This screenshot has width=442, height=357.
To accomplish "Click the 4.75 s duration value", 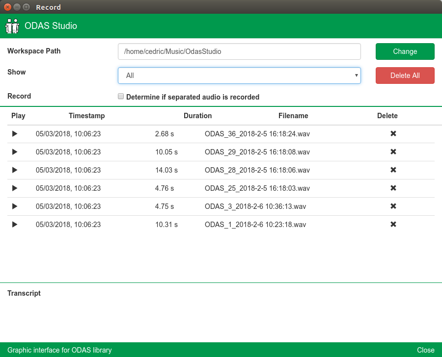I will coord(165,206).
